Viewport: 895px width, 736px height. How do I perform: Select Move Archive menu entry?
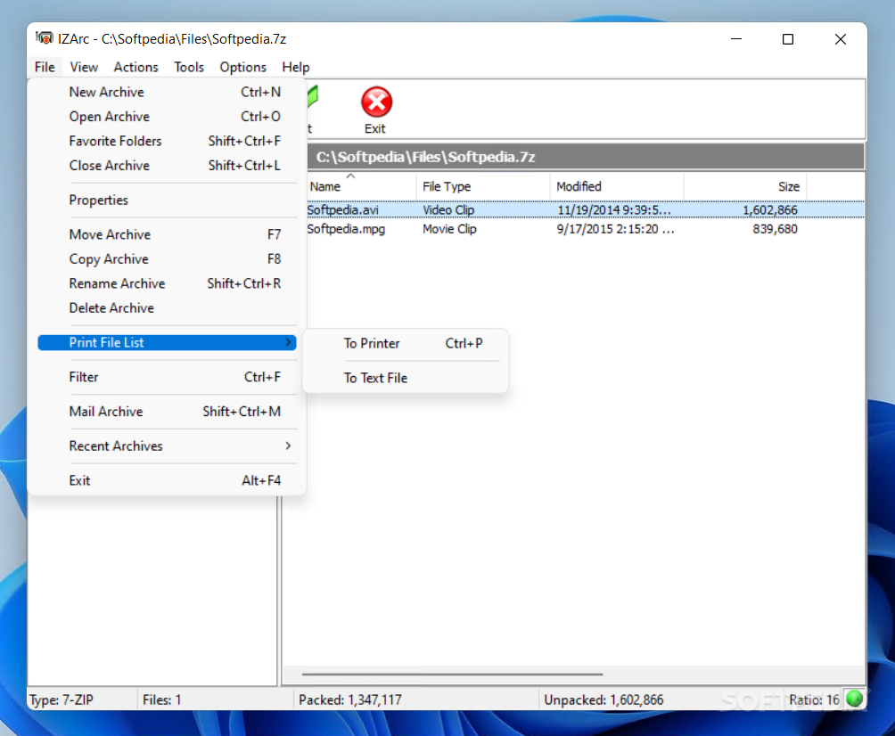coord(167,234)
